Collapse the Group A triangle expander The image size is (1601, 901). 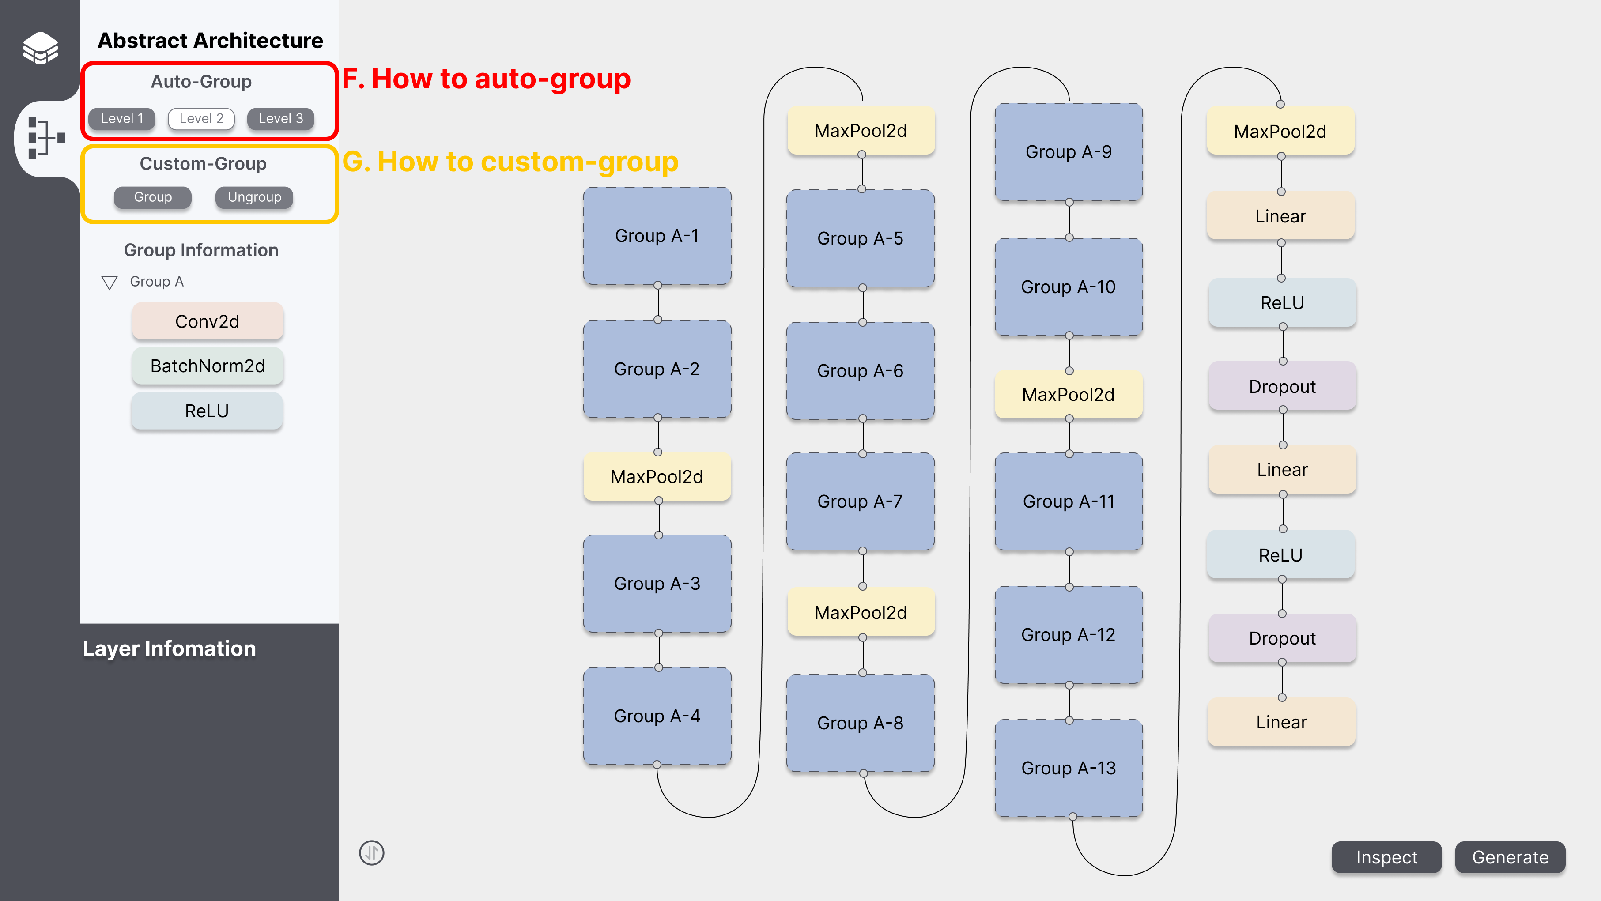click(110, 283)
